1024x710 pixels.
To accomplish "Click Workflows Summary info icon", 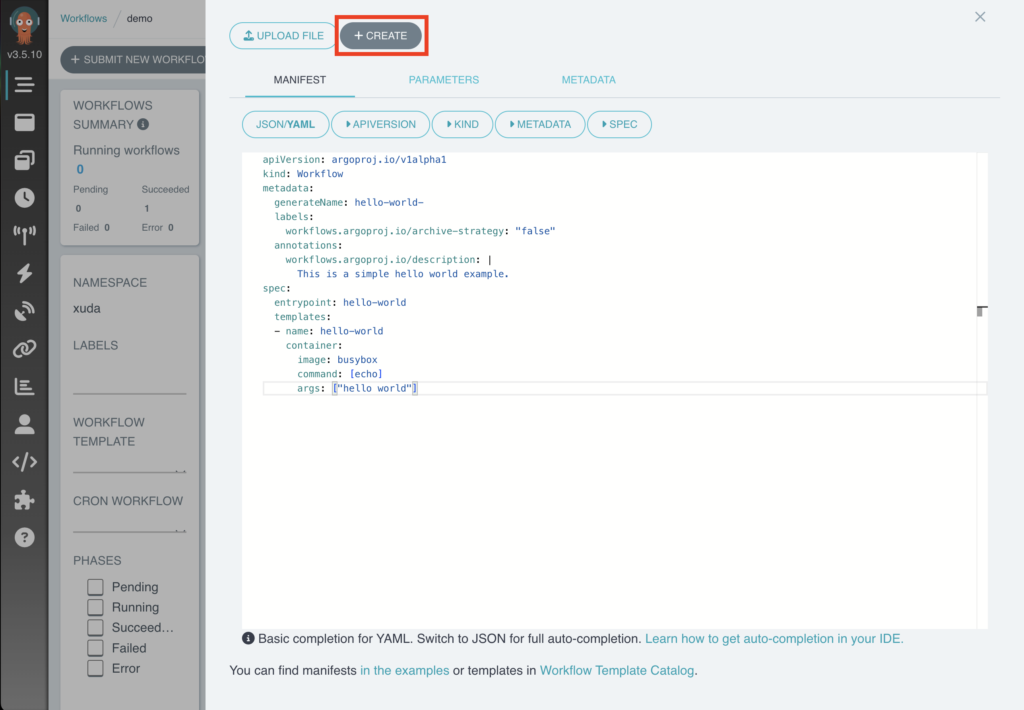I will point(143,124).
